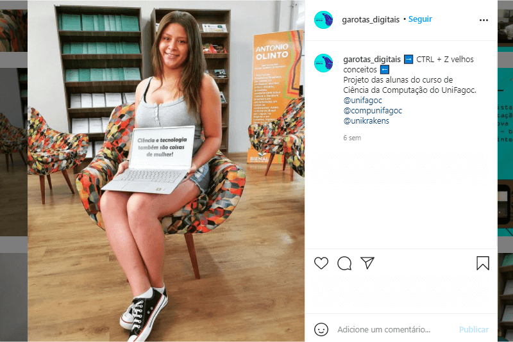The width and height of the screenshot is (513, 342).
Task: Open the three-dot more options menu
Action: coord(484,20)
